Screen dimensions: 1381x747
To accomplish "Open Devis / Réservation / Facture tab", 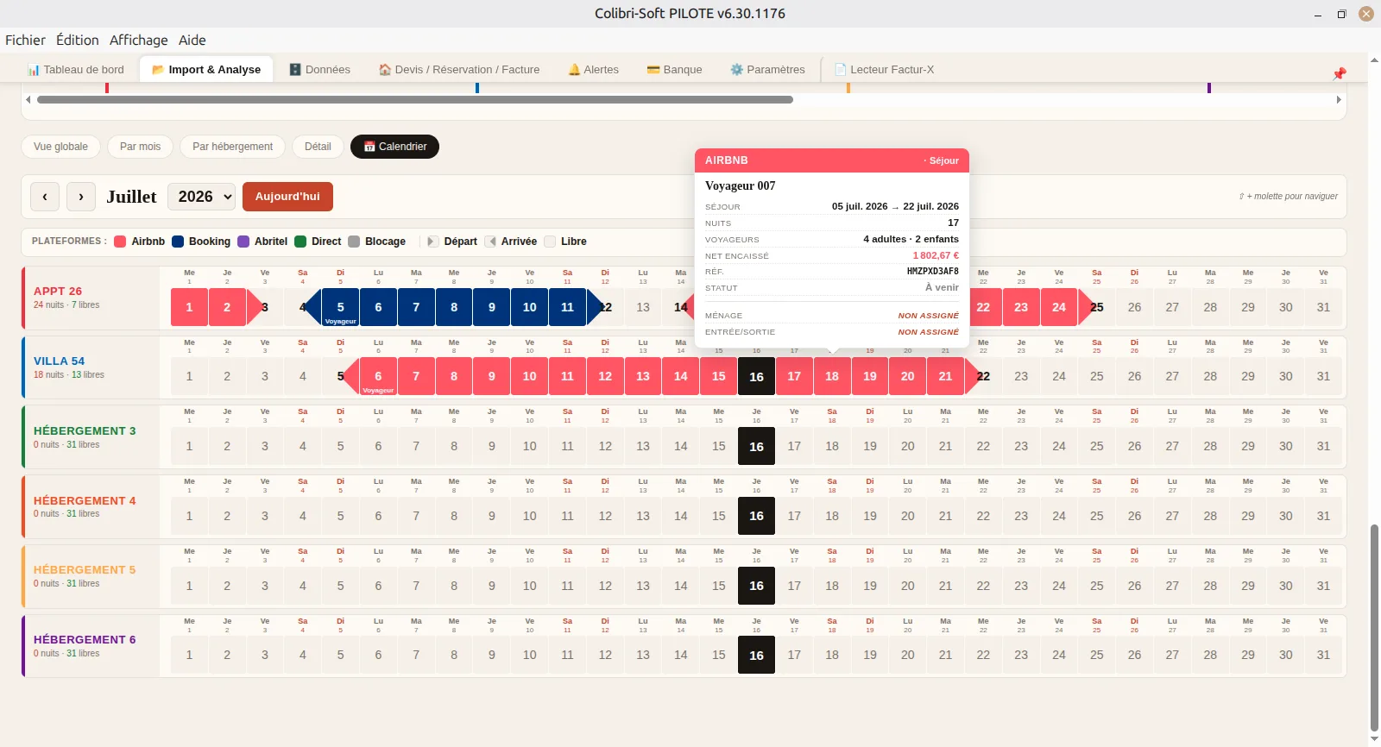I will click(x=459, y=70).
